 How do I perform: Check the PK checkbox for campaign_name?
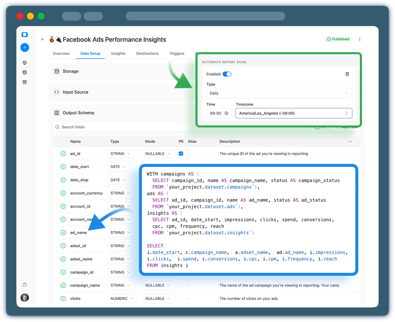coord(181,285)
